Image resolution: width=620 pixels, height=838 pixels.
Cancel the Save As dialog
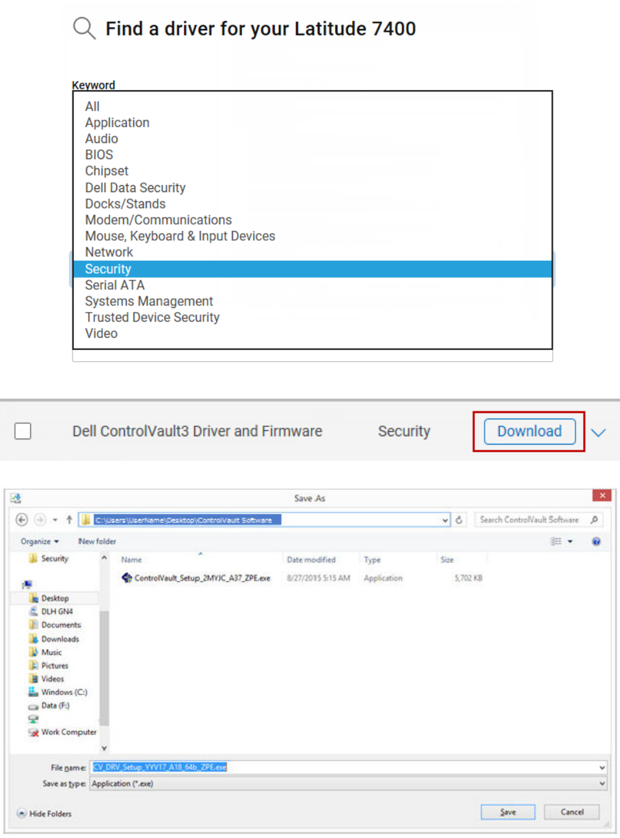tap(572, 812)
